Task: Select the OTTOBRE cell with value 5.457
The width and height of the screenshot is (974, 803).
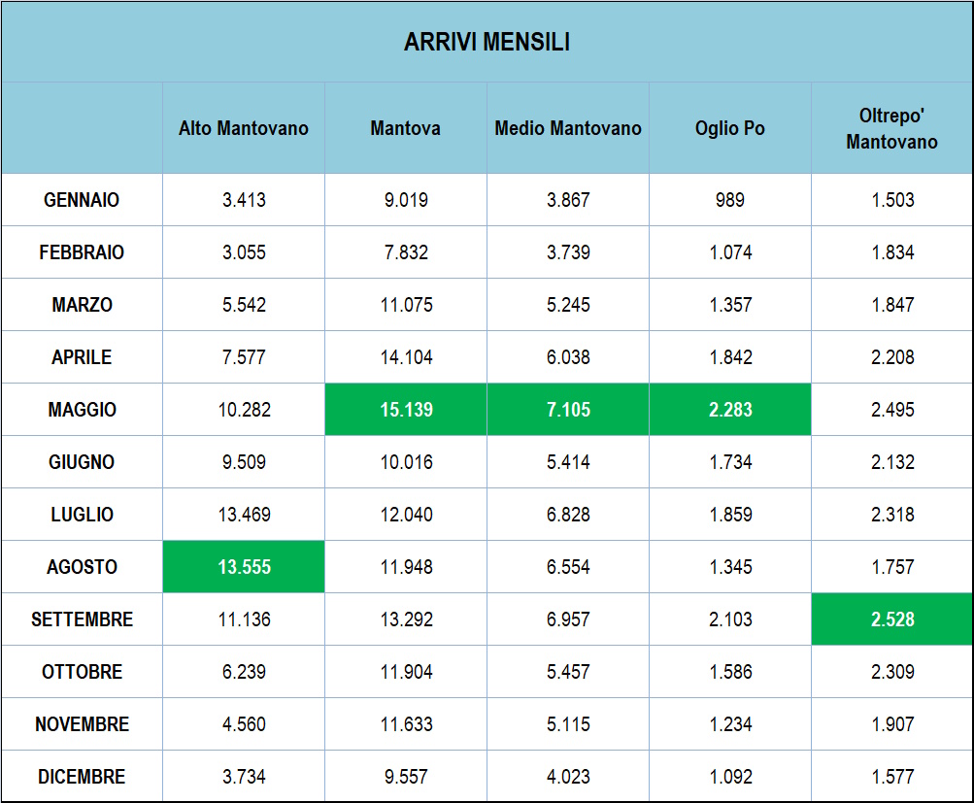Action: [x=568, y=672]
